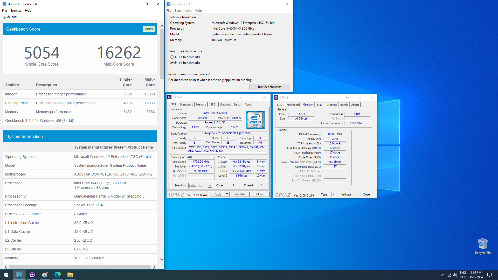Expand Tools dropdown arrow in the CPU-Z Memory tab window
The width and height of the screenshot is (498, 280).
coord(334,194)
